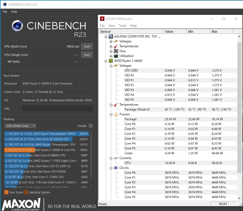Viewport: 243px width, 211px height.
Task: Open HWMonitor View menu
Action: pos(112,26)
